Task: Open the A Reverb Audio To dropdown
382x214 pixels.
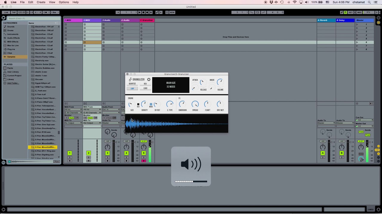Action: pos(326,123)
